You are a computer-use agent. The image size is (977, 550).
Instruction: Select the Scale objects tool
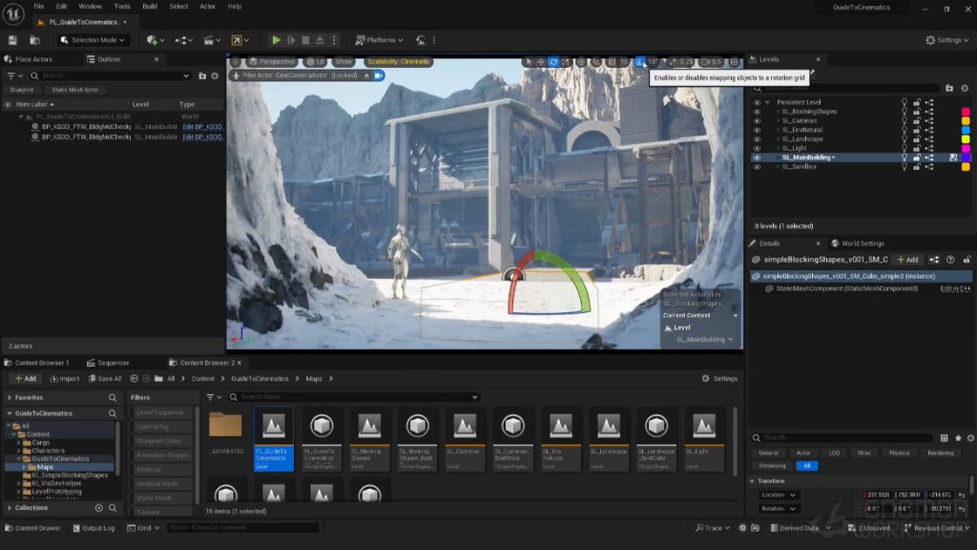566,62
